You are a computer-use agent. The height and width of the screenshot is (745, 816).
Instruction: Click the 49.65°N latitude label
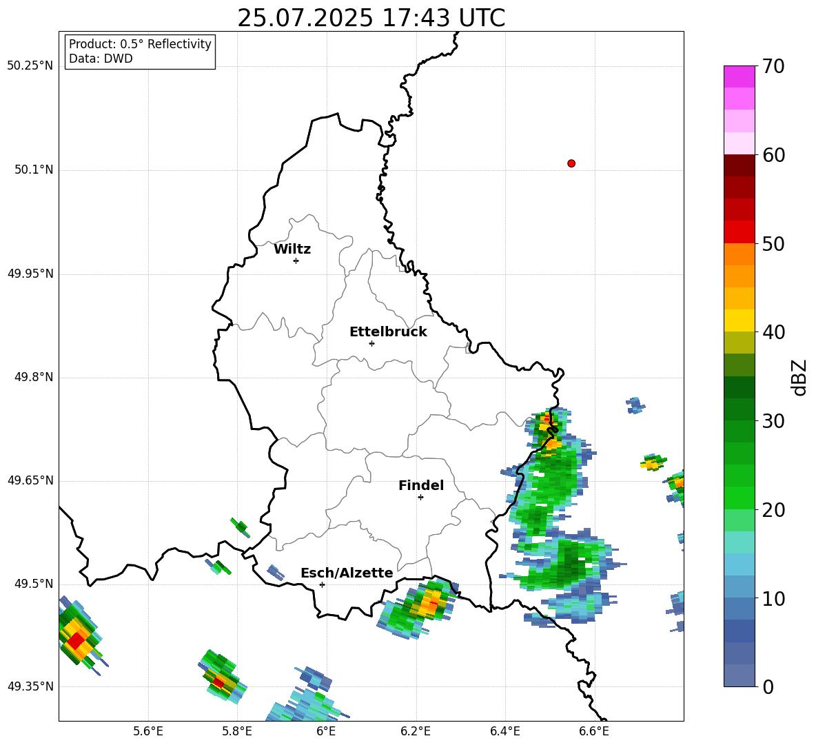(30, 480)
